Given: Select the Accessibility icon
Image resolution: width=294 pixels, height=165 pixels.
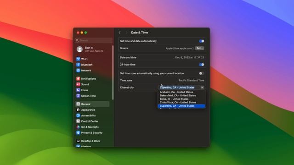Looking at the screenshot, I should coord(78,115).
